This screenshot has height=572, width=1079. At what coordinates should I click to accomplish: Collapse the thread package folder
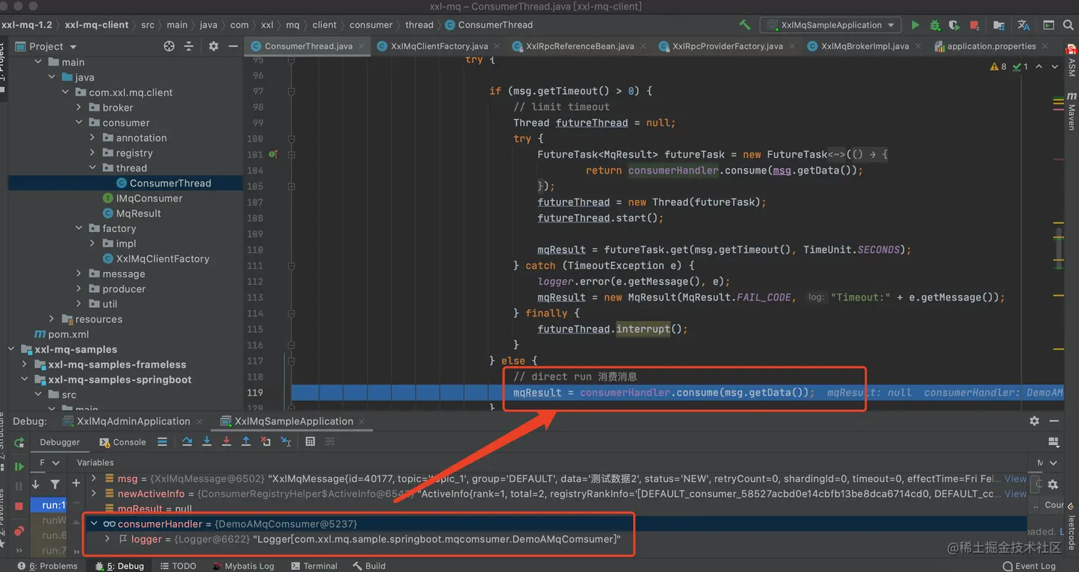pyautogui.click(x=93, y=168)
